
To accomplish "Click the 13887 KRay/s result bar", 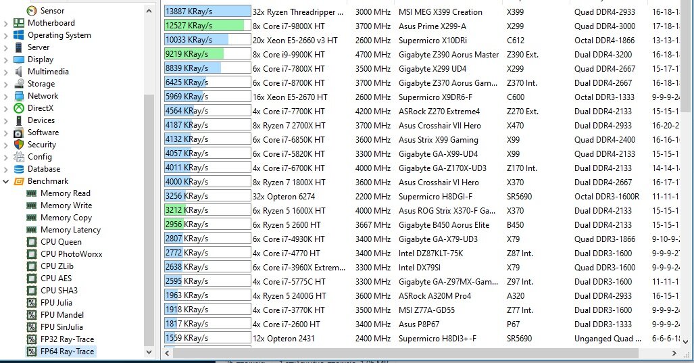I will coord(207,12).
